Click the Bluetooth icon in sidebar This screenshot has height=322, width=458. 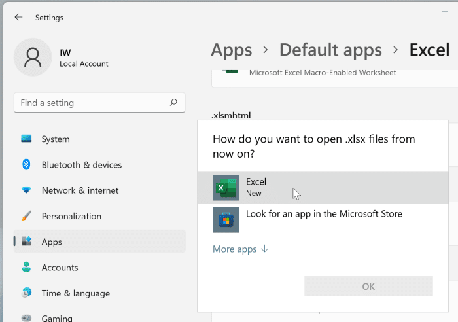[x=26, y=164]
